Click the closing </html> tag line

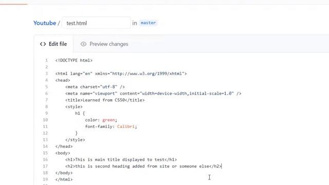64,179
